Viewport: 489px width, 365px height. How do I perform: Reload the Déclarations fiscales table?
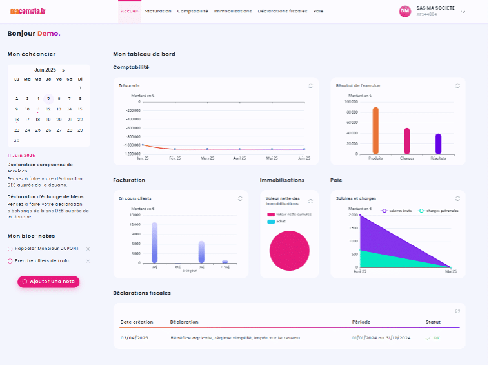coord(457,311)
